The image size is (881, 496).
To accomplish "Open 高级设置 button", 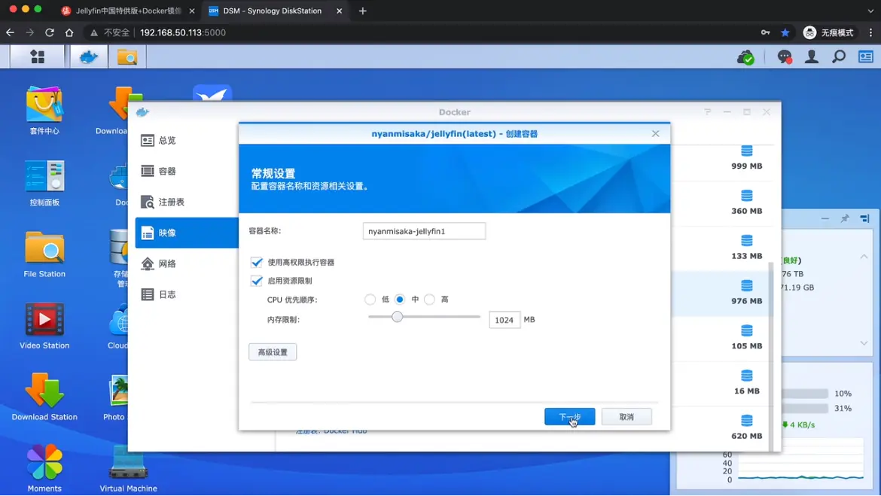I will (273, 352).
